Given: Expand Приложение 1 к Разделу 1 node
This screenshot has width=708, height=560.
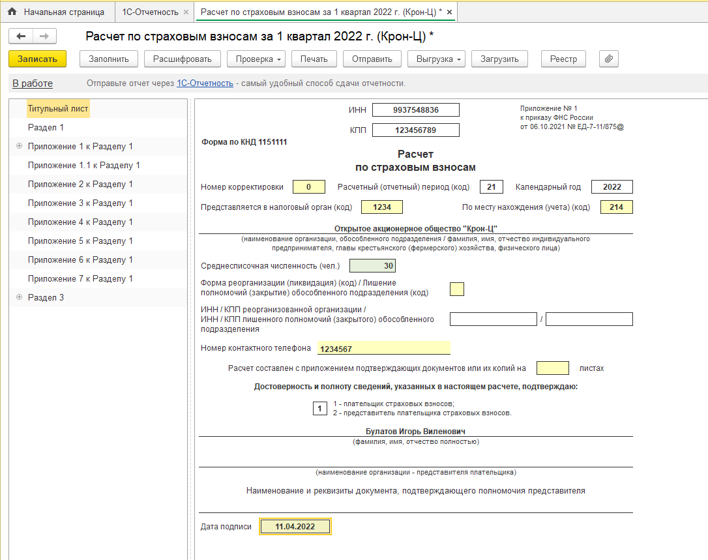Looking at the screenshot, I should pos(19,147).
